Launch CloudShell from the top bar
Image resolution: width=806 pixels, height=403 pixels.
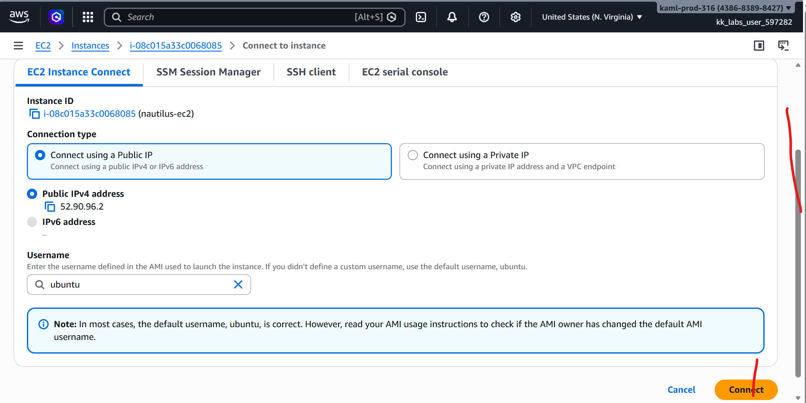[x=421, y=17]
